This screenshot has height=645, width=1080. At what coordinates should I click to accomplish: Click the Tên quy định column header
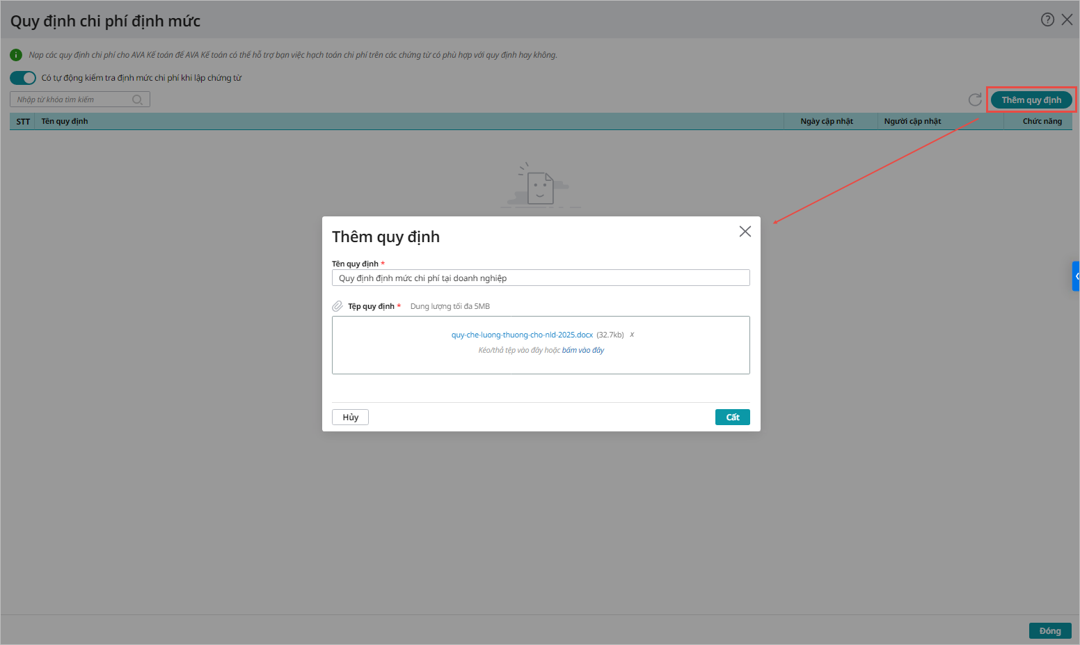tap(65, 121)
